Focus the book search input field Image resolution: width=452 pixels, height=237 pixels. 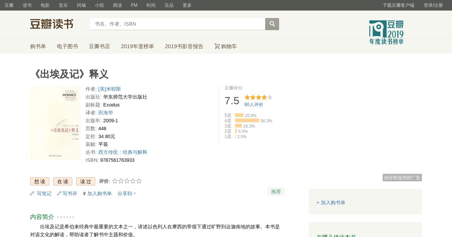click(x=177, y=24)
